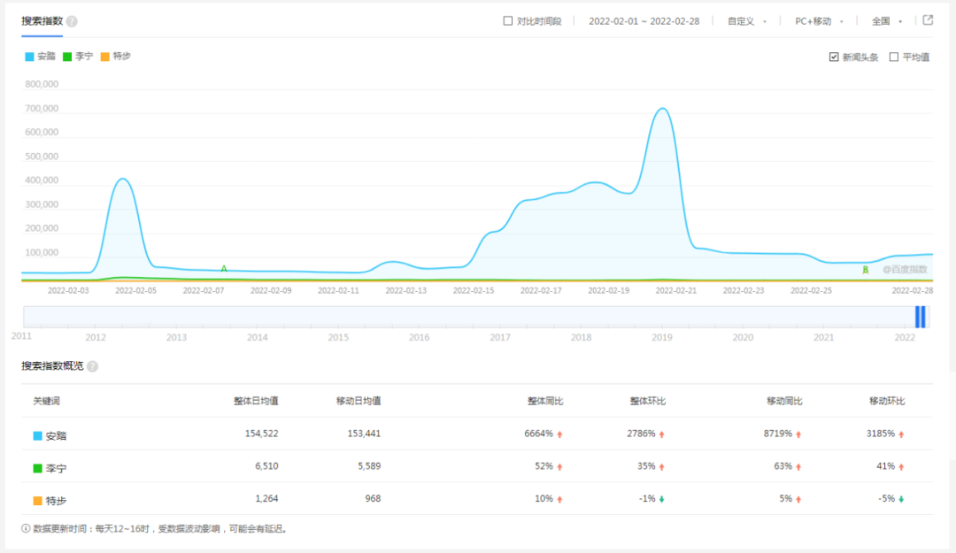Viewport: 956px width, 553px height.
Task: Click the 移动日均值 column header
Action: click(358, 401)
